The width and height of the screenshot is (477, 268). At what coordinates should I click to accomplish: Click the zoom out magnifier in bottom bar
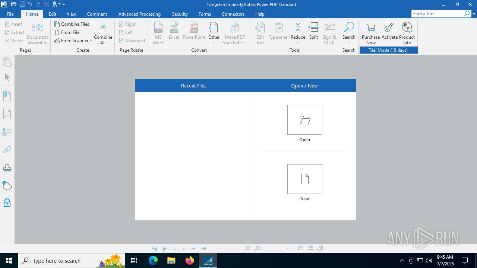[247, 249]
